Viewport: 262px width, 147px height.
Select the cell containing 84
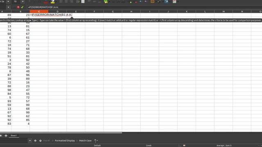click(6, 94)
